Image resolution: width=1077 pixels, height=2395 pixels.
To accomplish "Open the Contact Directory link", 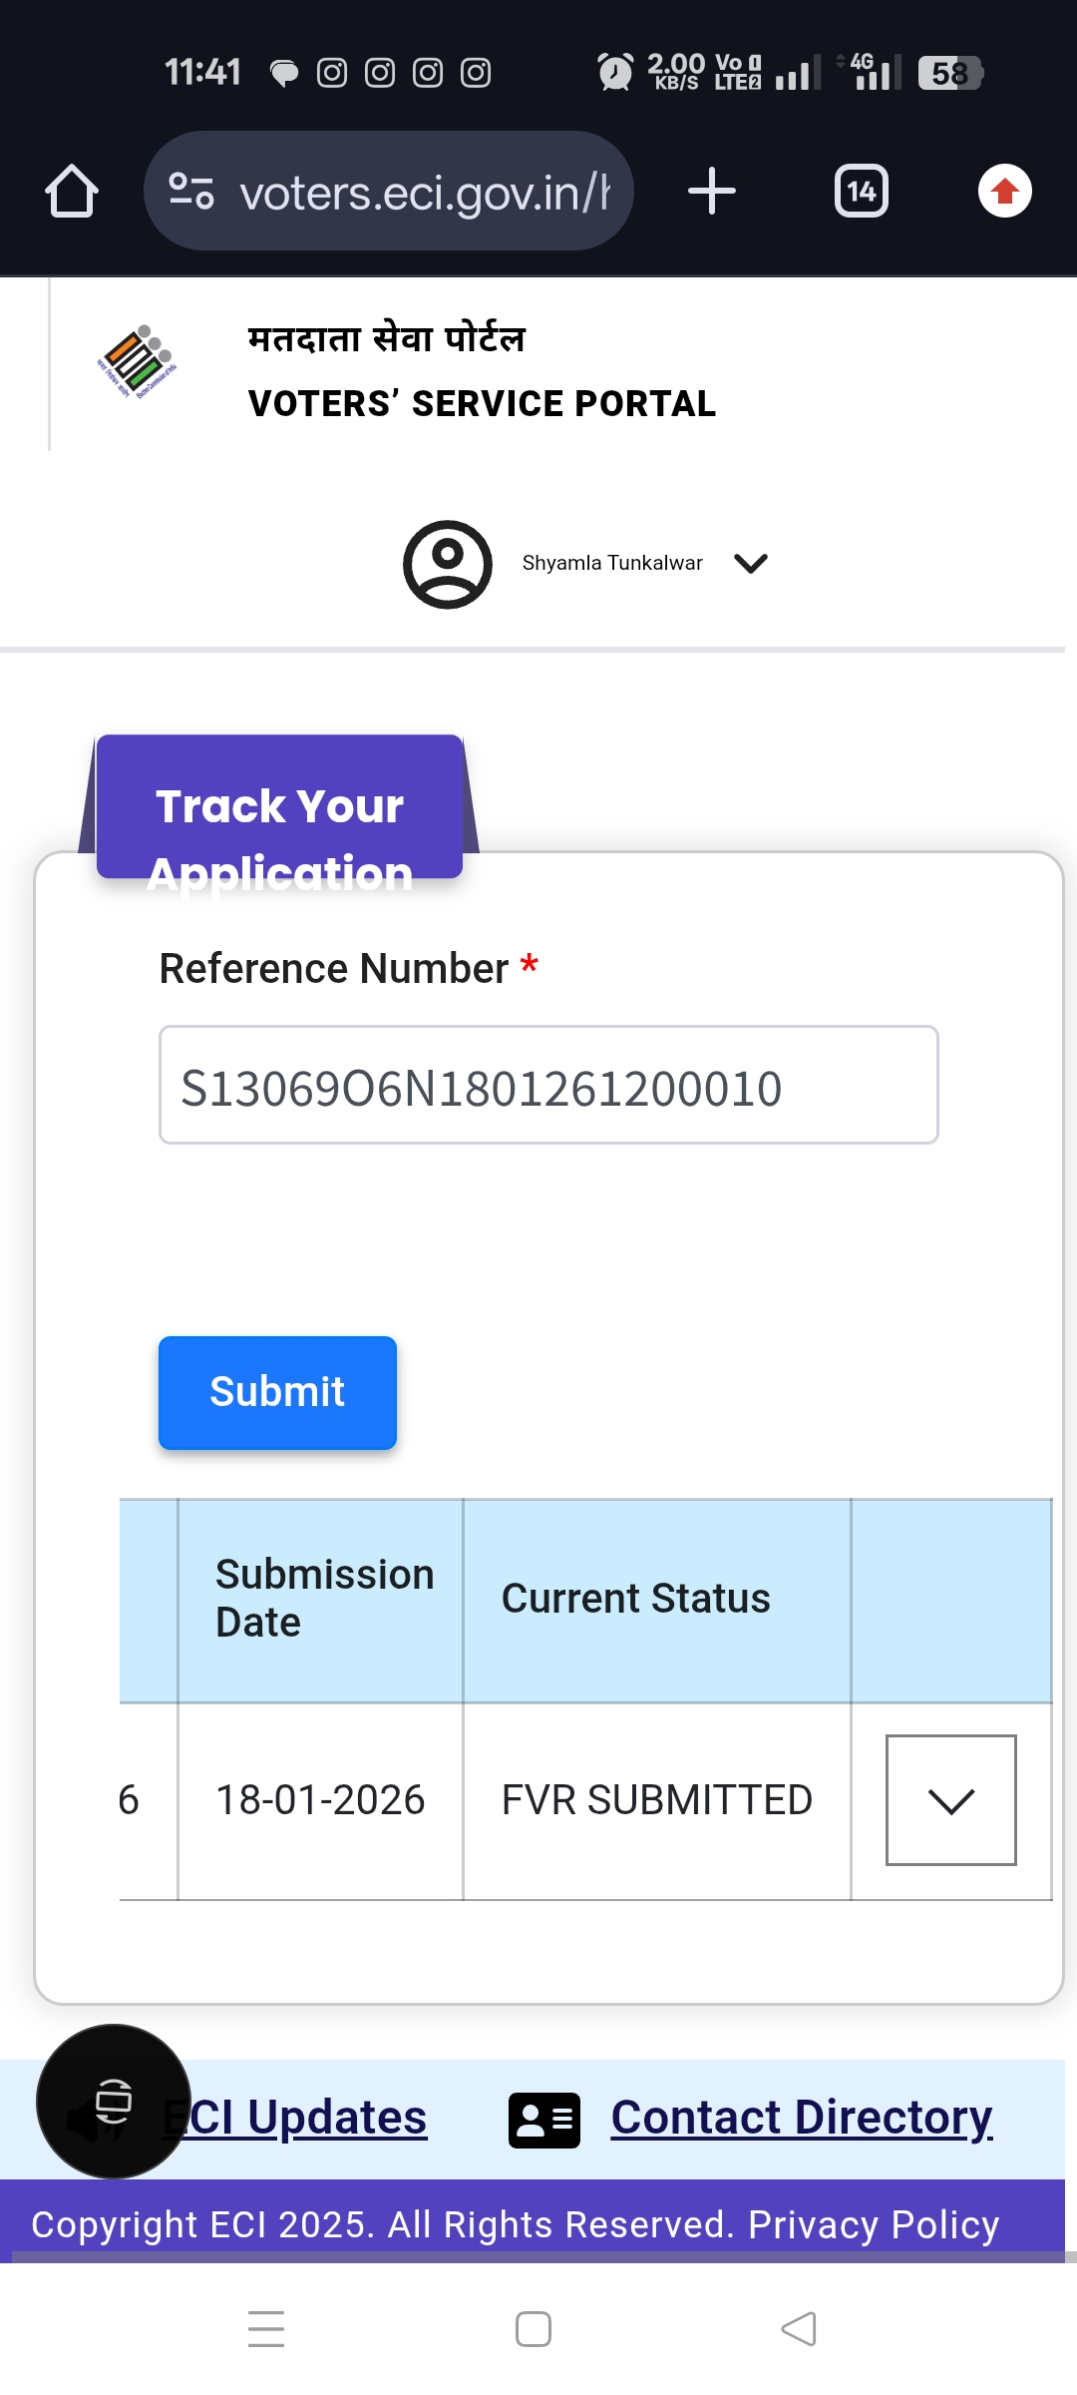I will [x=802, y=2118].
